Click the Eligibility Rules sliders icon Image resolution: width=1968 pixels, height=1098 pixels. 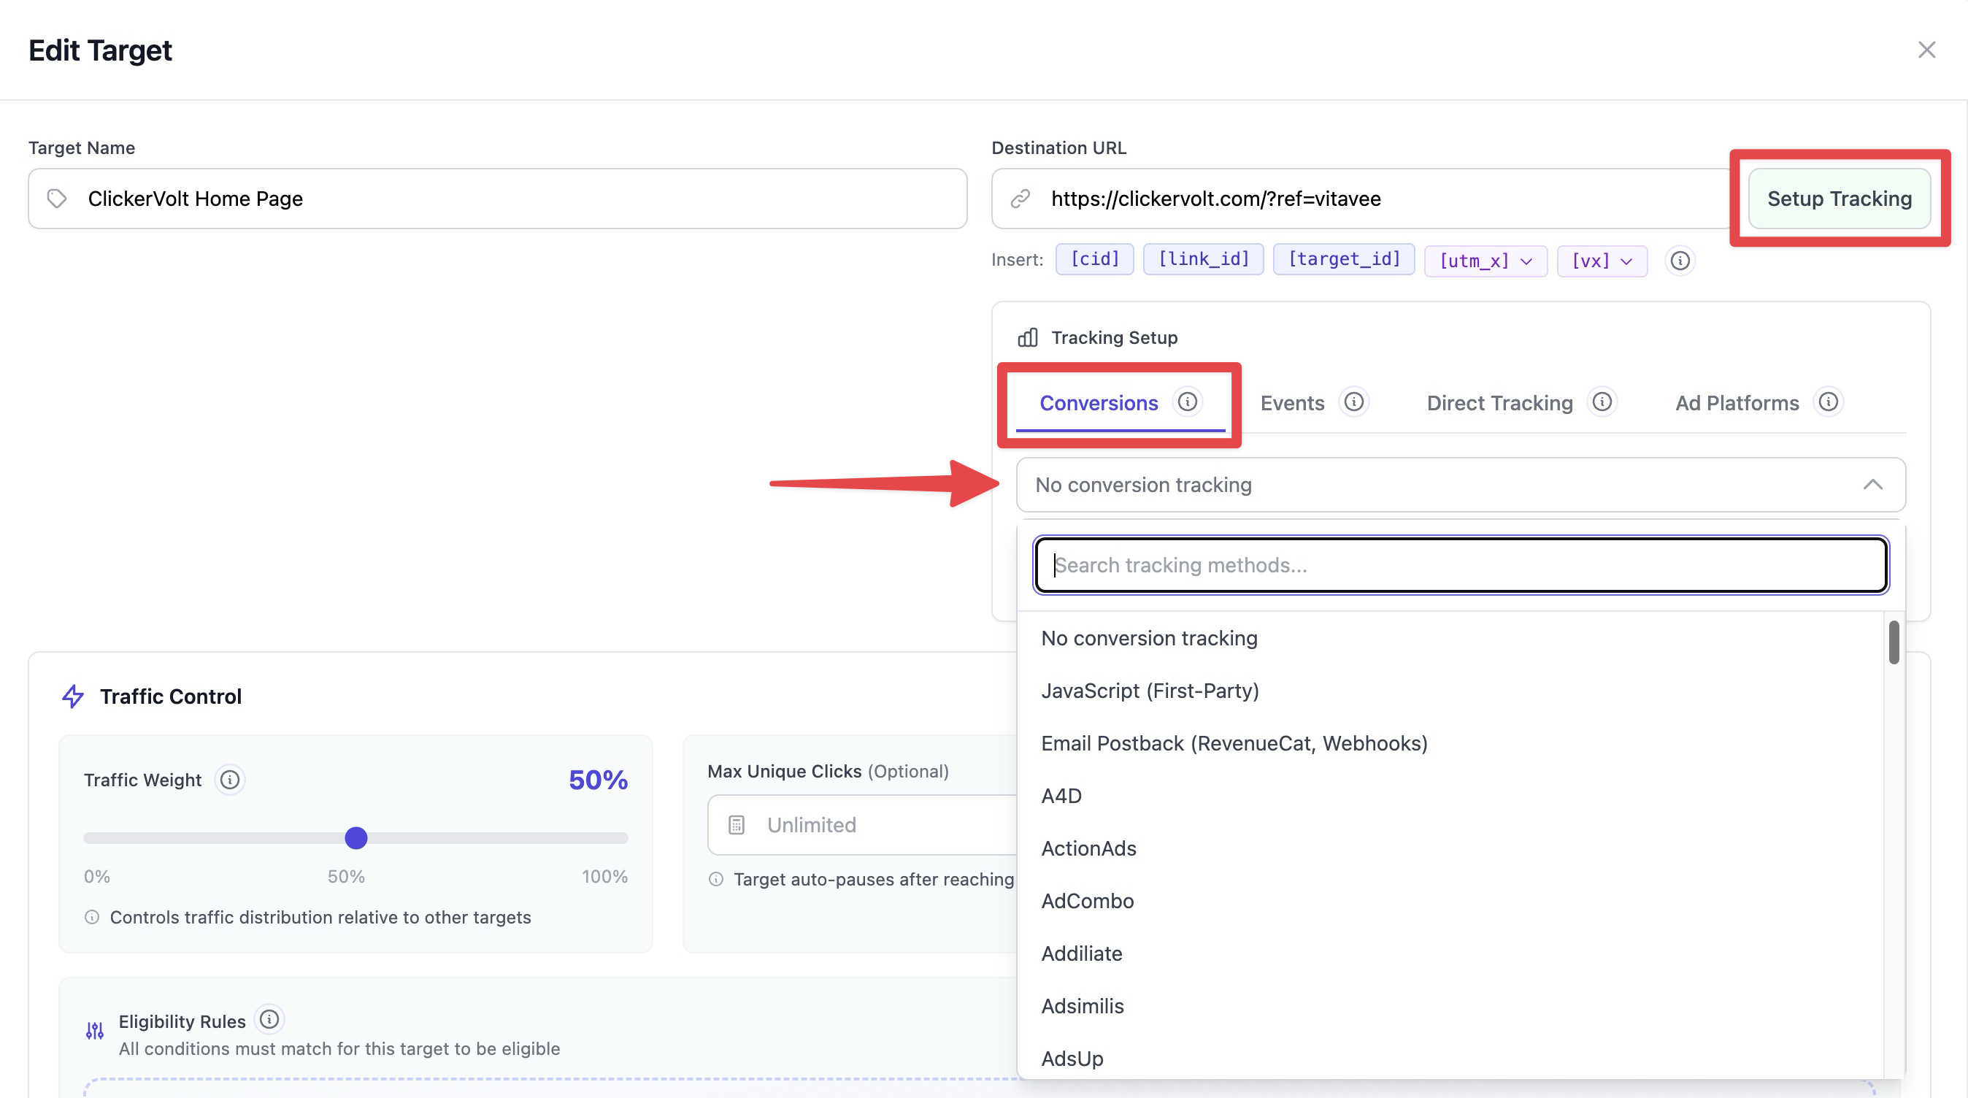tap(95, 1031)
